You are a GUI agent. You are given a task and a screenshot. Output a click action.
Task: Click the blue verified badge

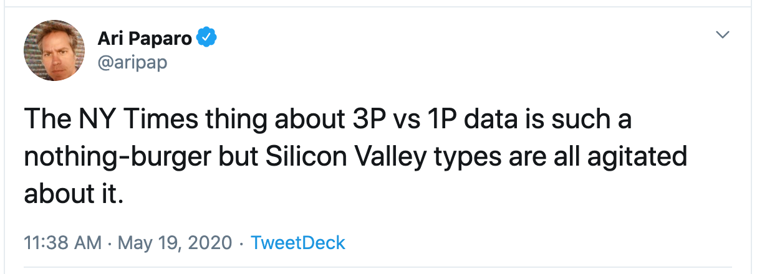pos(207,39)
